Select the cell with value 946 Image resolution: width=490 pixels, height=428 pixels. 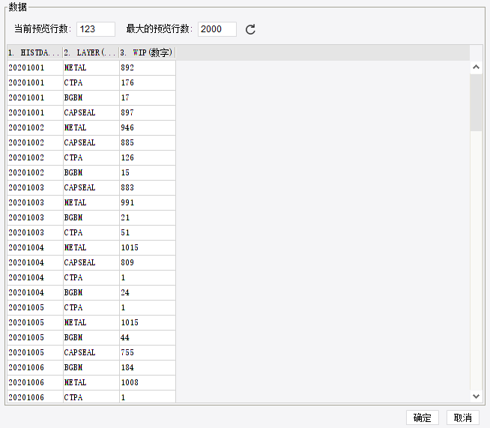tap(148, 127)
